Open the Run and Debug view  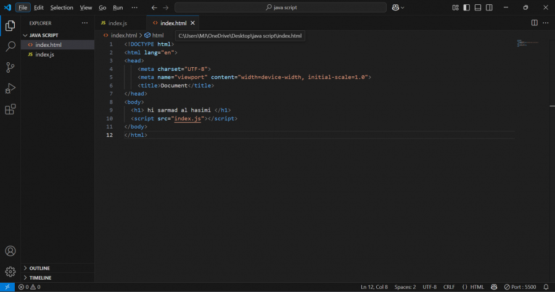click(10, 88)
